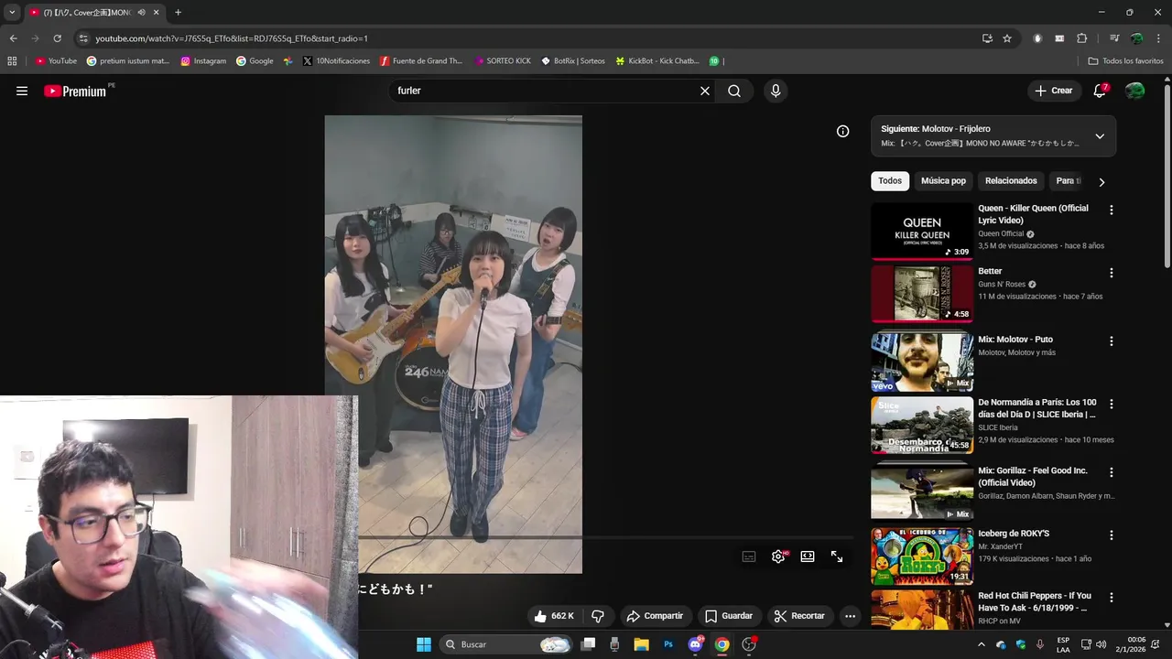Mute the YouTube tab audio icon
Viewport: 1172px width, 659px height.
tap(141, 13)
